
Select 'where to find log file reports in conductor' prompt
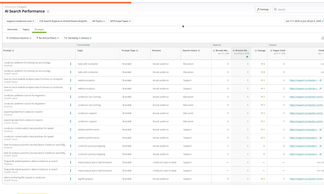pyautogui.click(x=25, y=178)
